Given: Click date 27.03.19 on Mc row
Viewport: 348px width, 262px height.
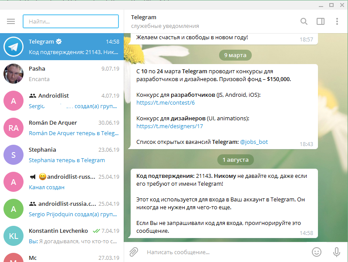Looking at the screenshot, I should [109, 258].
